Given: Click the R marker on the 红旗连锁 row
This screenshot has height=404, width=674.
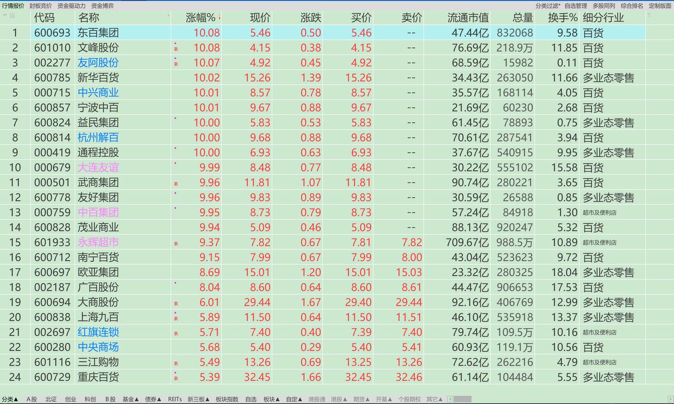Looking at the screenshot, I should pos(176,333).
